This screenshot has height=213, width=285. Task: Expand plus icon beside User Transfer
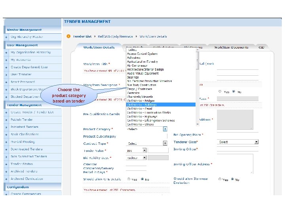pyautogui.click(x=6, y=75)
